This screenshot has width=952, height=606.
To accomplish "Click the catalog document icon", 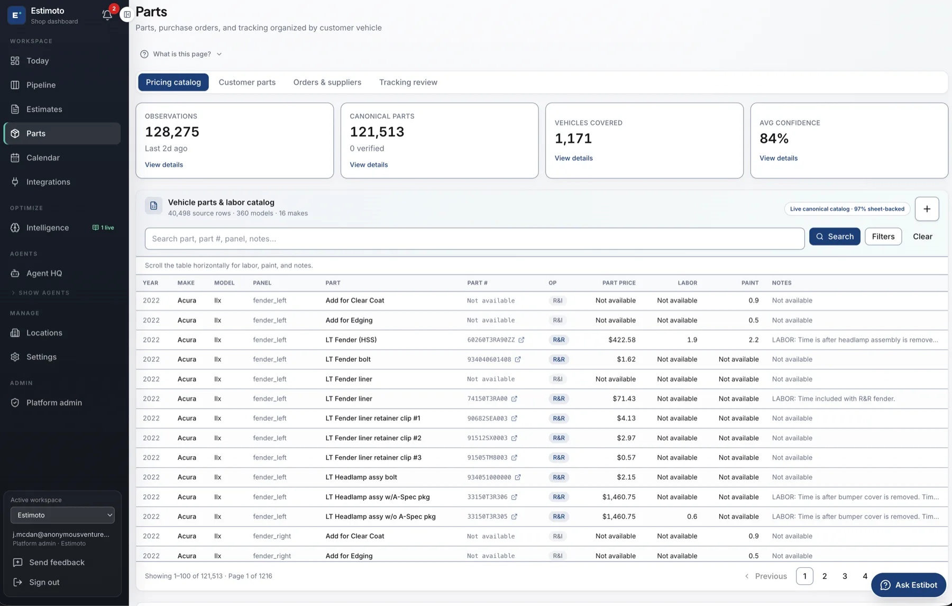I will point(153,206).
